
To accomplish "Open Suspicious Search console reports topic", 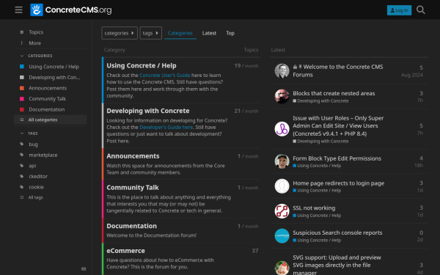I will (x=337, y=232).
